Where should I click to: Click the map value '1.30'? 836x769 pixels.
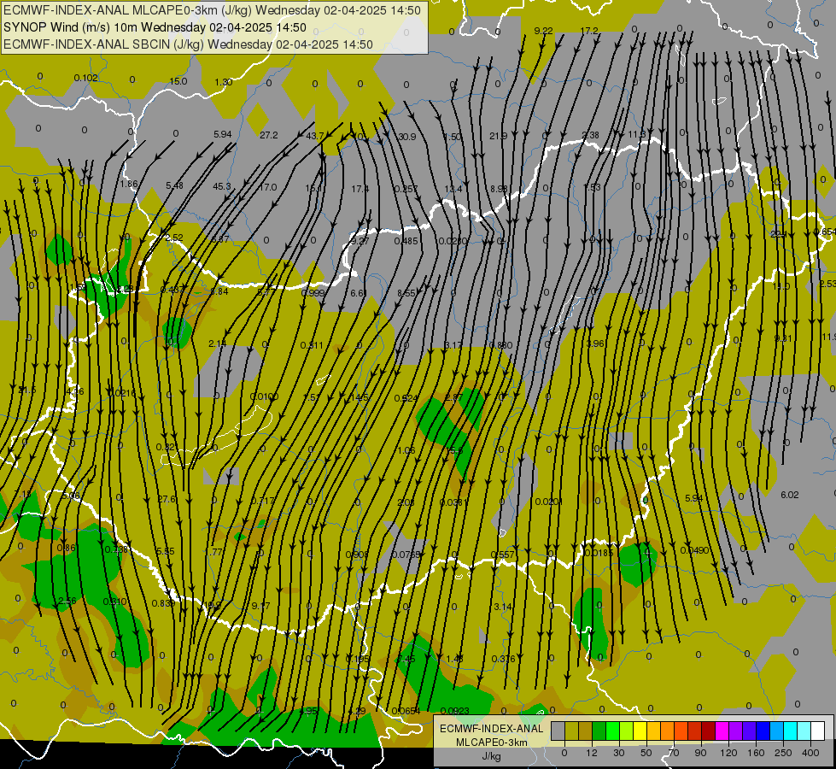click(x=224, y=82)
